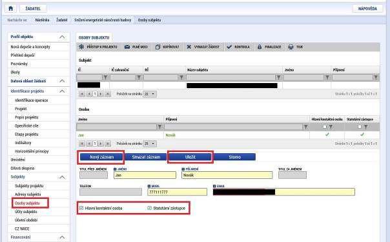Run Kontrola checkmark icon
The width and height of the screenshot is (390, 242).
[229, 47]
